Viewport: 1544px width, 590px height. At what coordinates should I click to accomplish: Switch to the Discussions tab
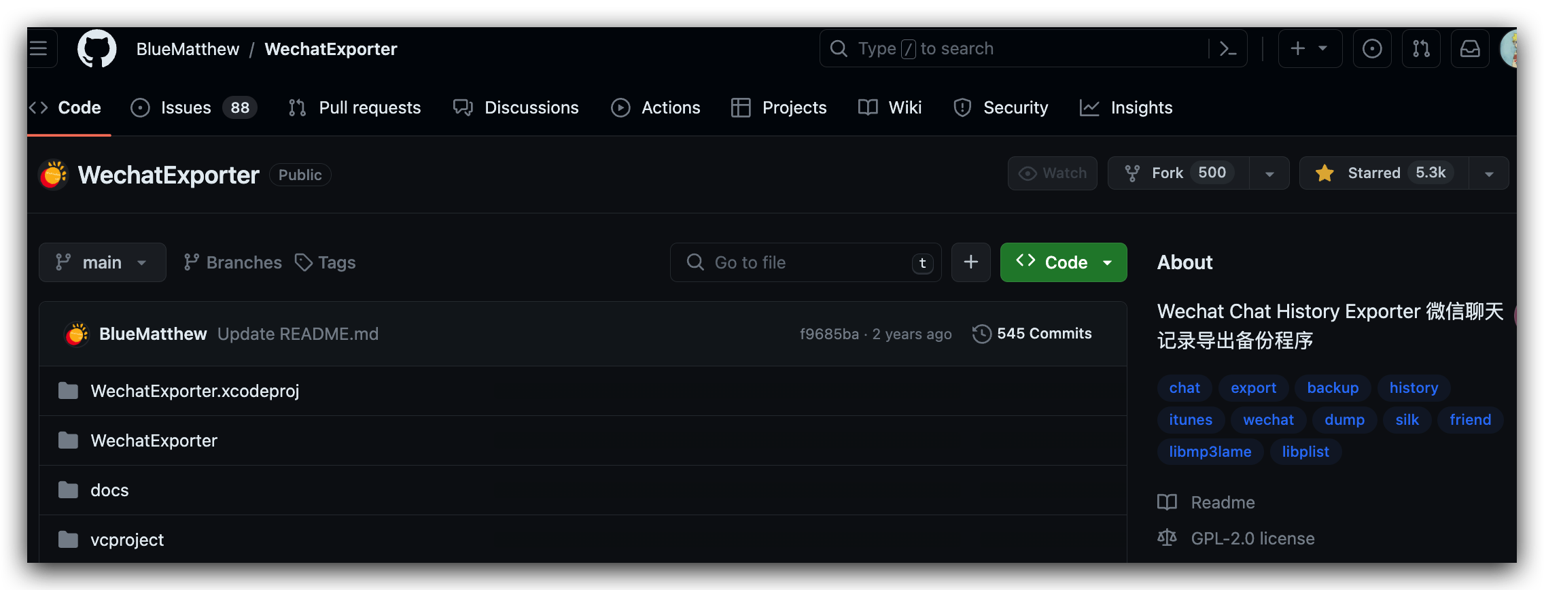pyautogui.click(x=516, y=107)
